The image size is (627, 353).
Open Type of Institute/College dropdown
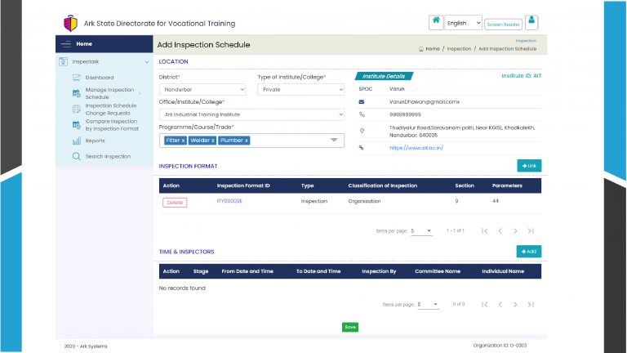pos(300,89)
